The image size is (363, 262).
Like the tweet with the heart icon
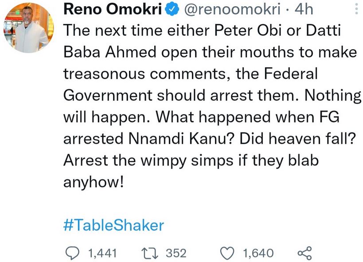(227, 253)
